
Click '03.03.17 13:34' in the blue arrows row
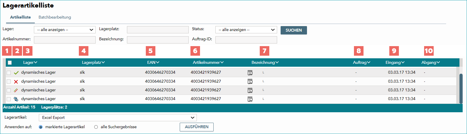click(x=401, y=99)
